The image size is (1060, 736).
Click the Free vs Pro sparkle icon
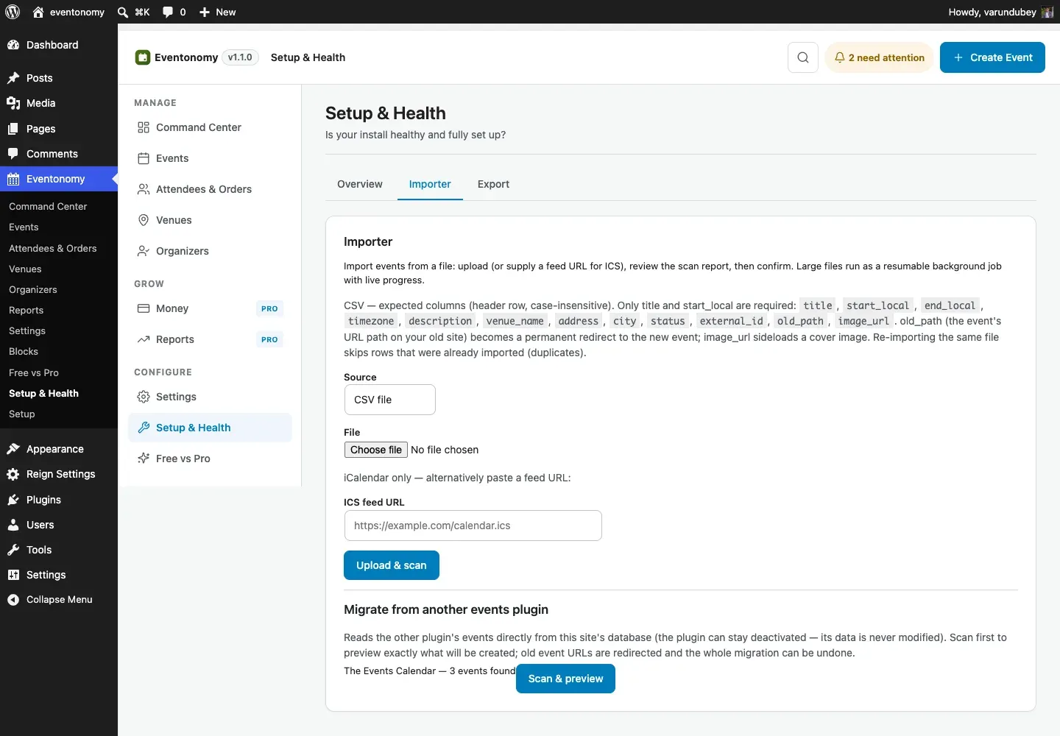[x=144, y=459]
